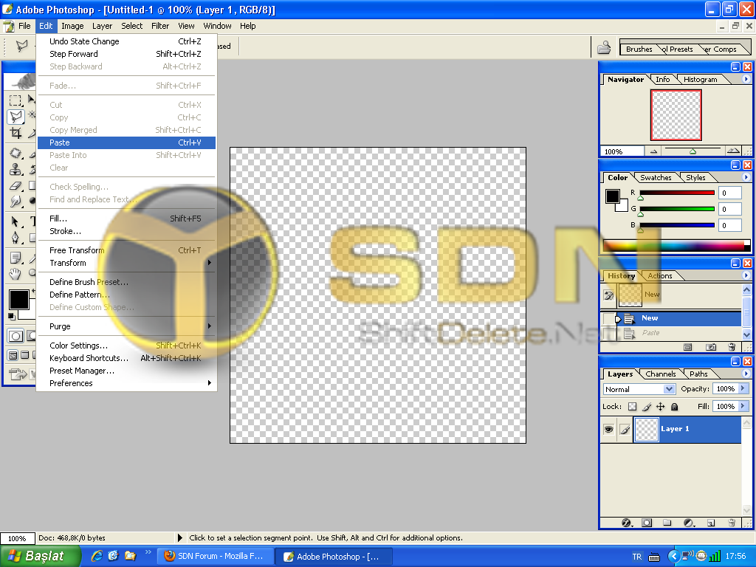The height and width of the screenshot is (567, 756).
Task: Toggle lock transparent pixels
Action: point(633,407)
